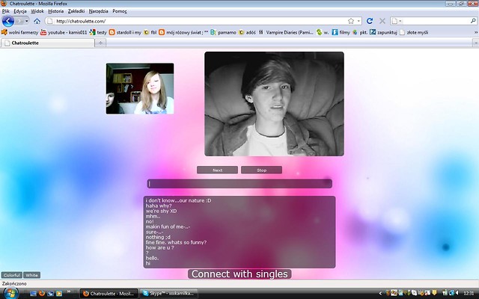
Task: Open the pkt. bookmark
Action: point(360,32)
